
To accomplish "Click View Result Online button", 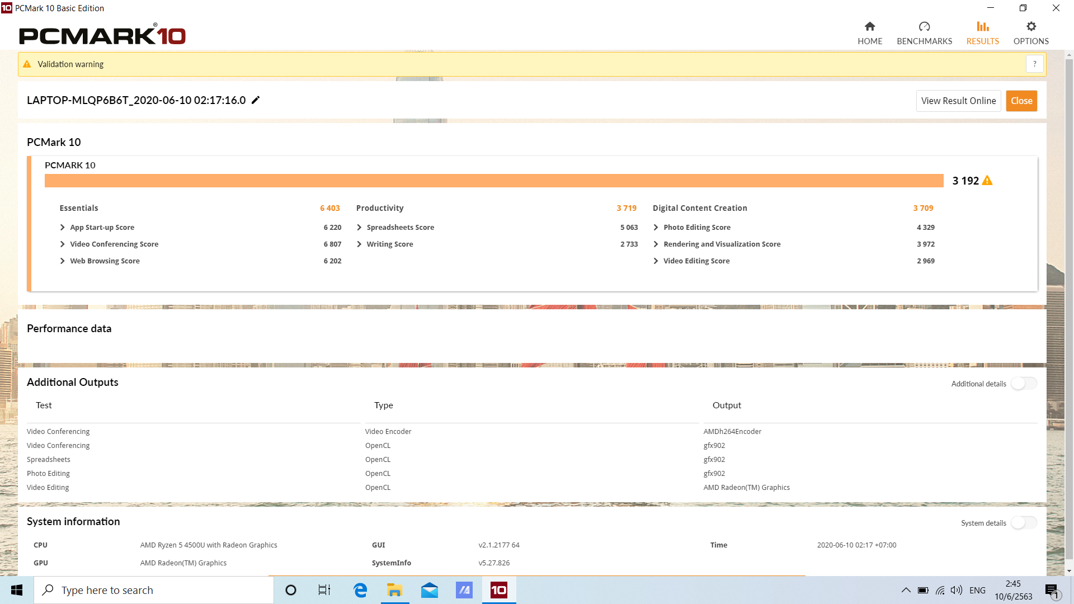I will click(958, 101).
